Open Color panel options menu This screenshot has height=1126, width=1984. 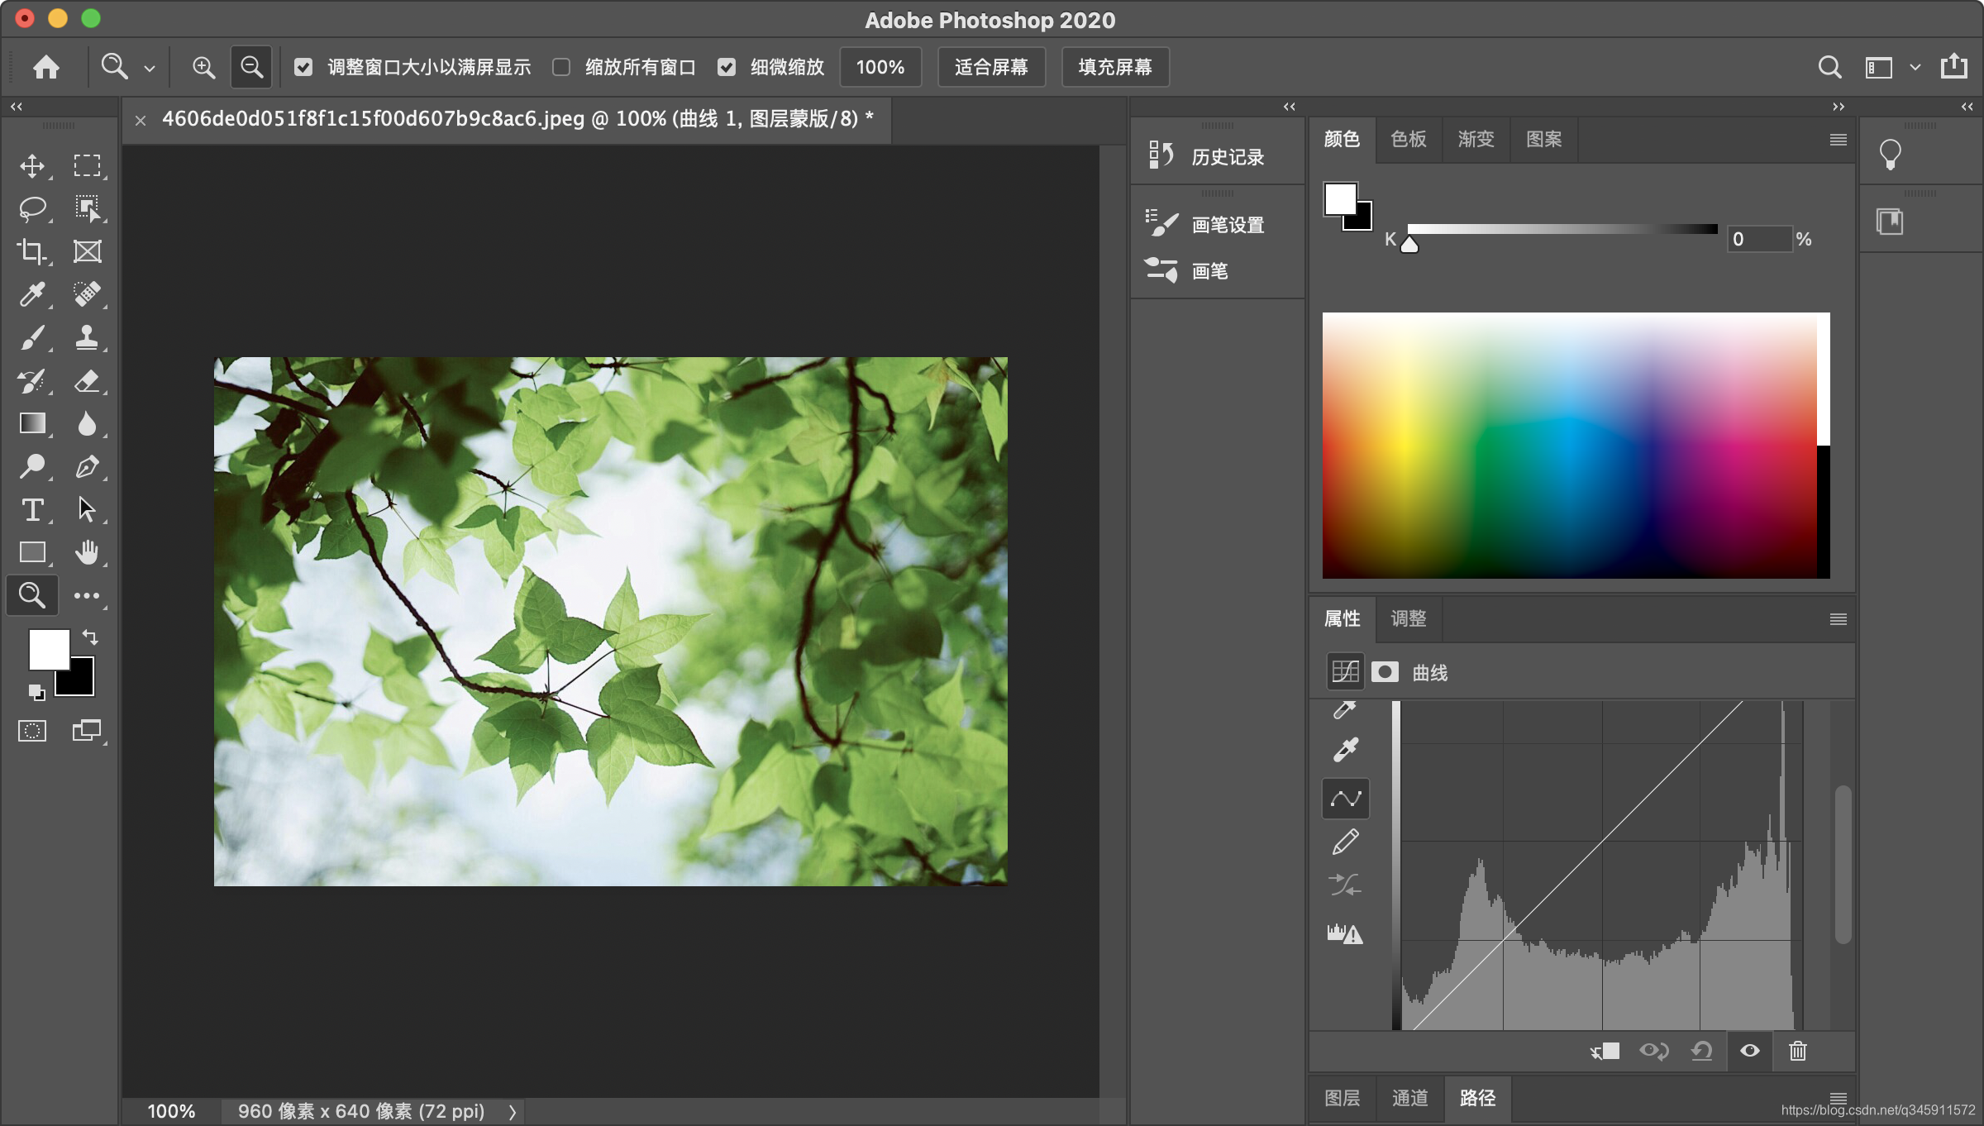(1839, 140)
